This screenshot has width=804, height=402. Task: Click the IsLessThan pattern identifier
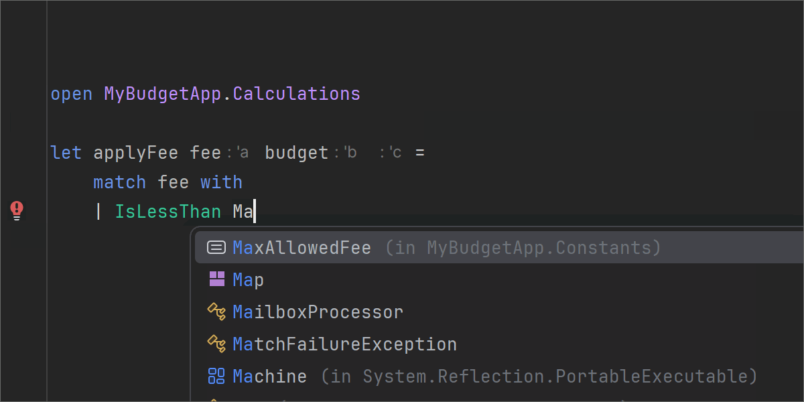click(x=167, y=212)
